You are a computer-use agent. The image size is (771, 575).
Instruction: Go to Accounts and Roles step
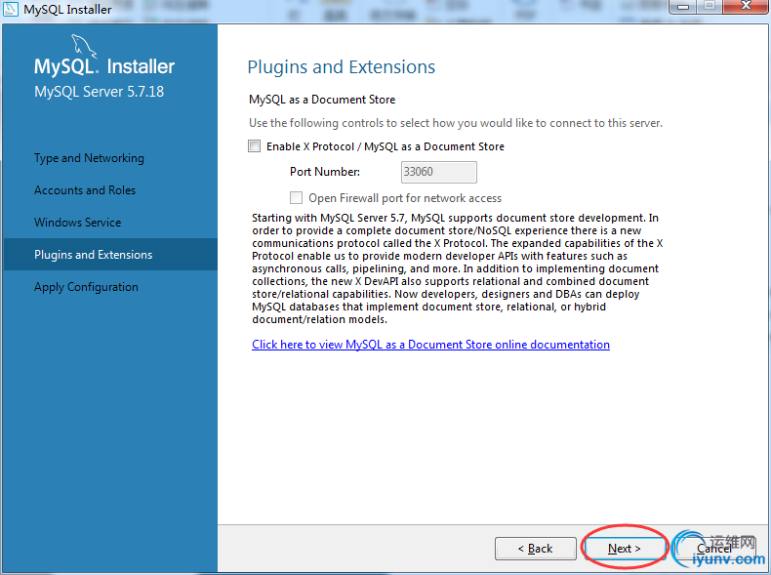(85, 190)
